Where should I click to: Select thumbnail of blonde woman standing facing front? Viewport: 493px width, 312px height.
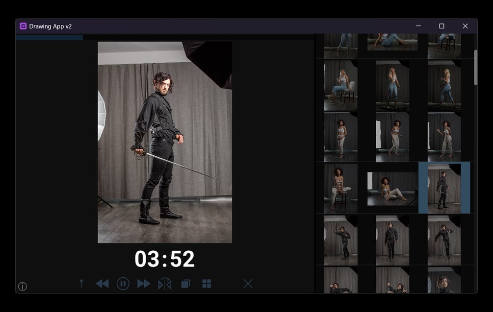coord(392,85)
